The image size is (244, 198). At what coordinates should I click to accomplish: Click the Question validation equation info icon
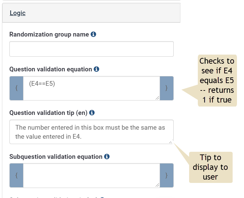click(96, 69)
